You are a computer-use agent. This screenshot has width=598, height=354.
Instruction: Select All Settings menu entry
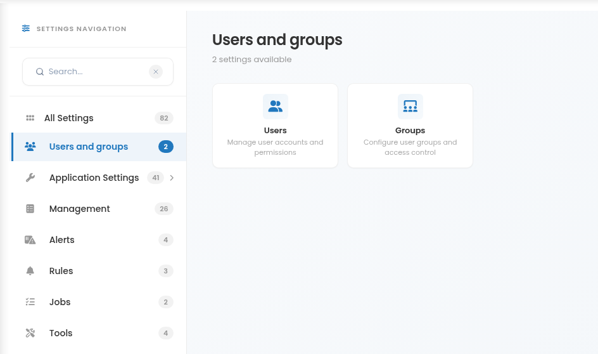(98, 118)
